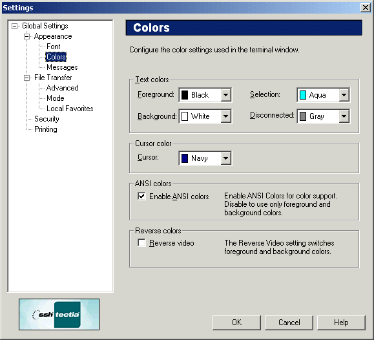This screenshot has width=374, height=340.
Task: Close the Settings dialog window
Action: (366, 8)
